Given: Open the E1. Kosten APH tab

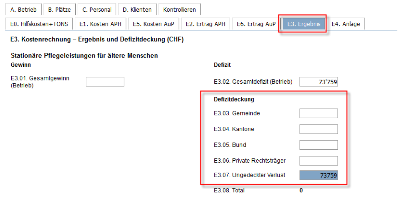Looking at the screenshot, I should click(x=101, y=24).
